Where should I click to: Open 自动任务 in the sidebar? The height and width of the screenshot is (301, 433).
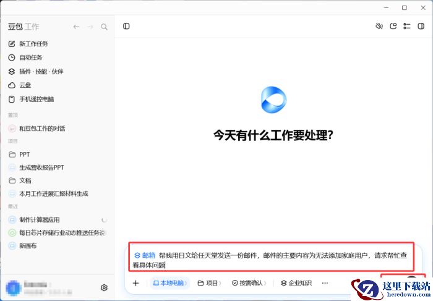31,57
